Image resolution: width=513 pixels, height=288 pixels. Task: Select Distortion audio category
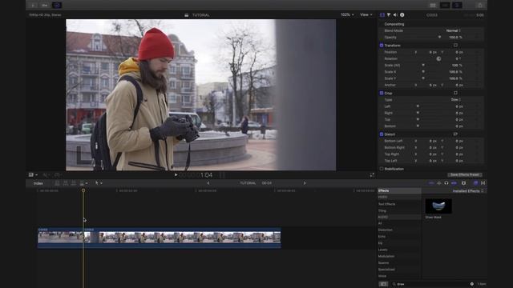(x=386, y=230)
